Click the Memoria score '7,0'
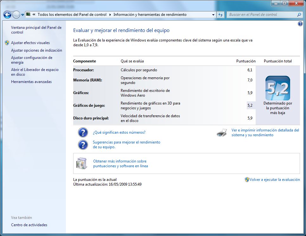306x236 pixels. 250,80
